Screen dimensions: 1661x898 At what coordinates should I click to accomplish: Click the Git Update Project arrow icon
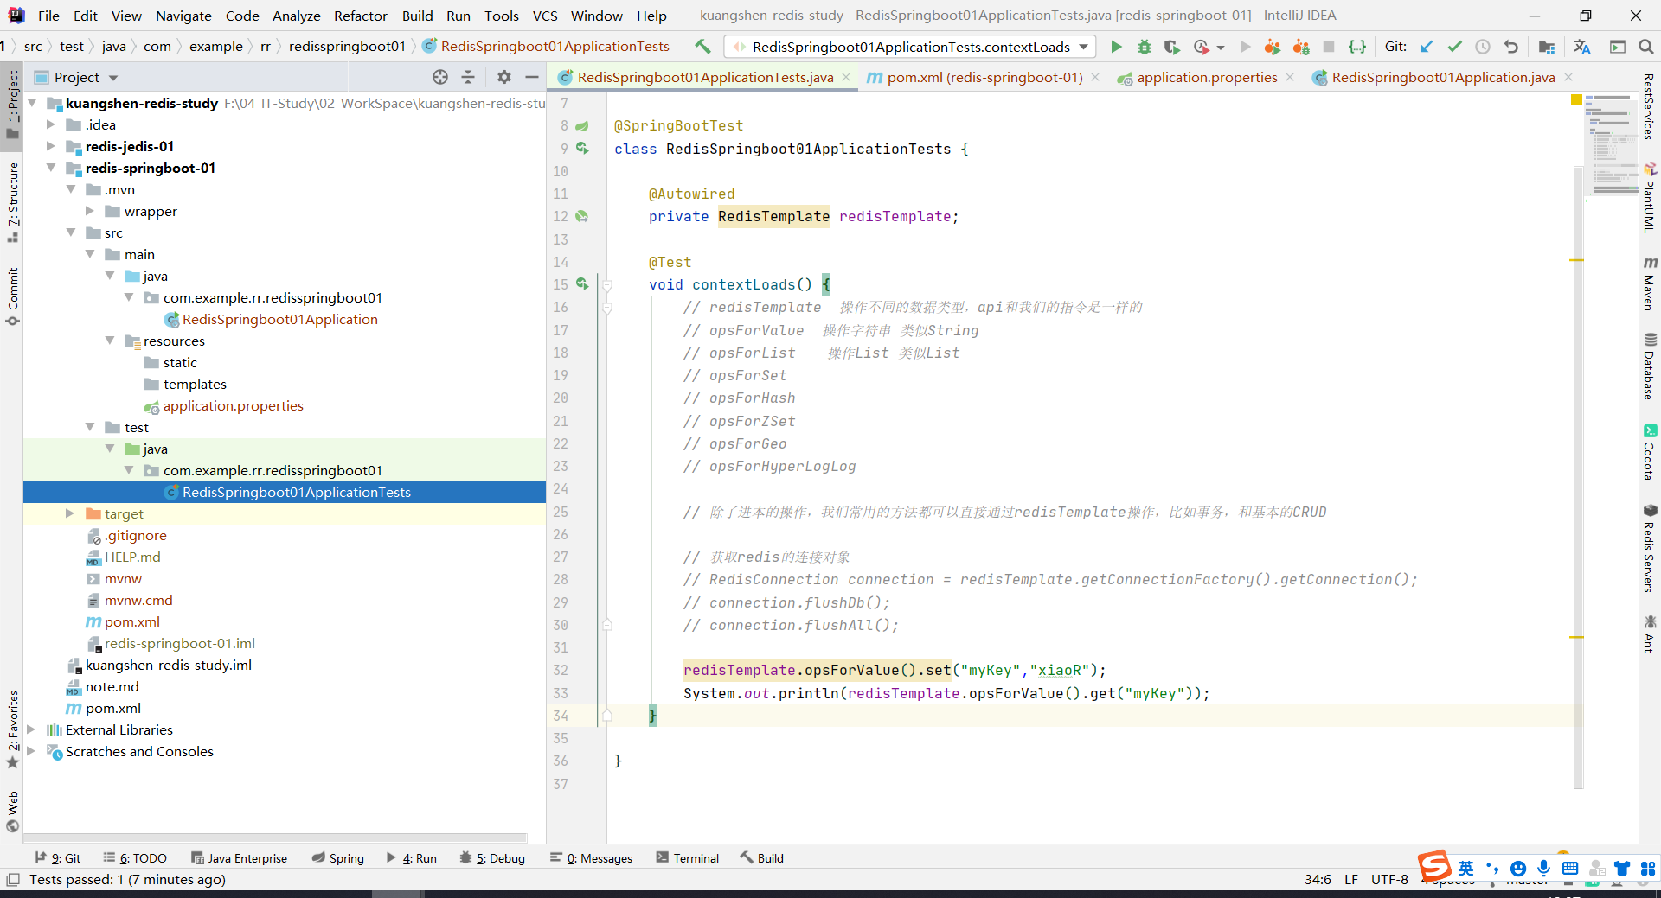pyautogui.click(x=1427, y=47)
